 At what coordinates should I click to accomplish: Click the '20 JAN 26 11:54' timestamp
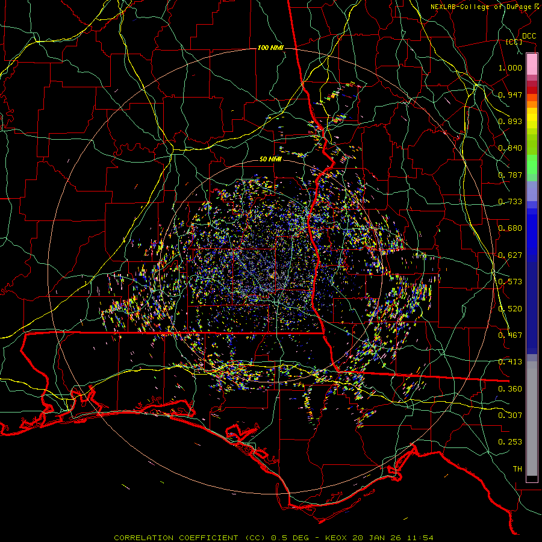(393, 538)
